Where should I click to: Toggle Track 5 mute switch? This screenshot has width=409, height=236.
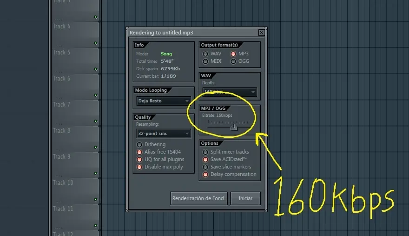[x=95, y=69]
